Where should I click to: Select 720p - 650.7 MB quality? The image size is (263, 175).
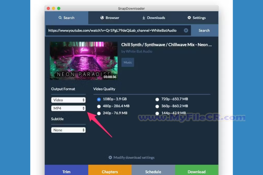point(157,99)
